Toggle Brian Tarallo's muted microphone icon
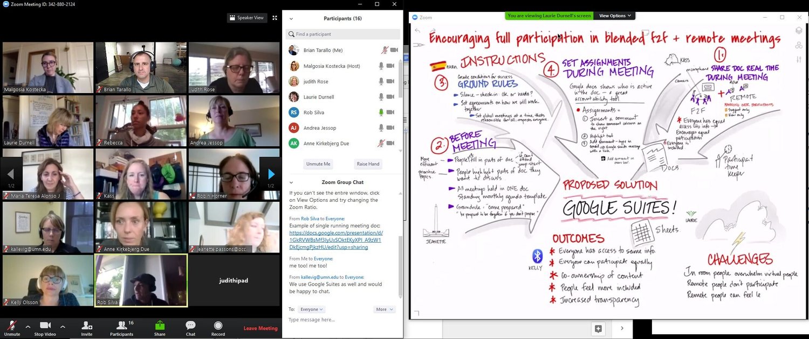Image resolution: width=809 pixels, height=339 pixels. 384,50
